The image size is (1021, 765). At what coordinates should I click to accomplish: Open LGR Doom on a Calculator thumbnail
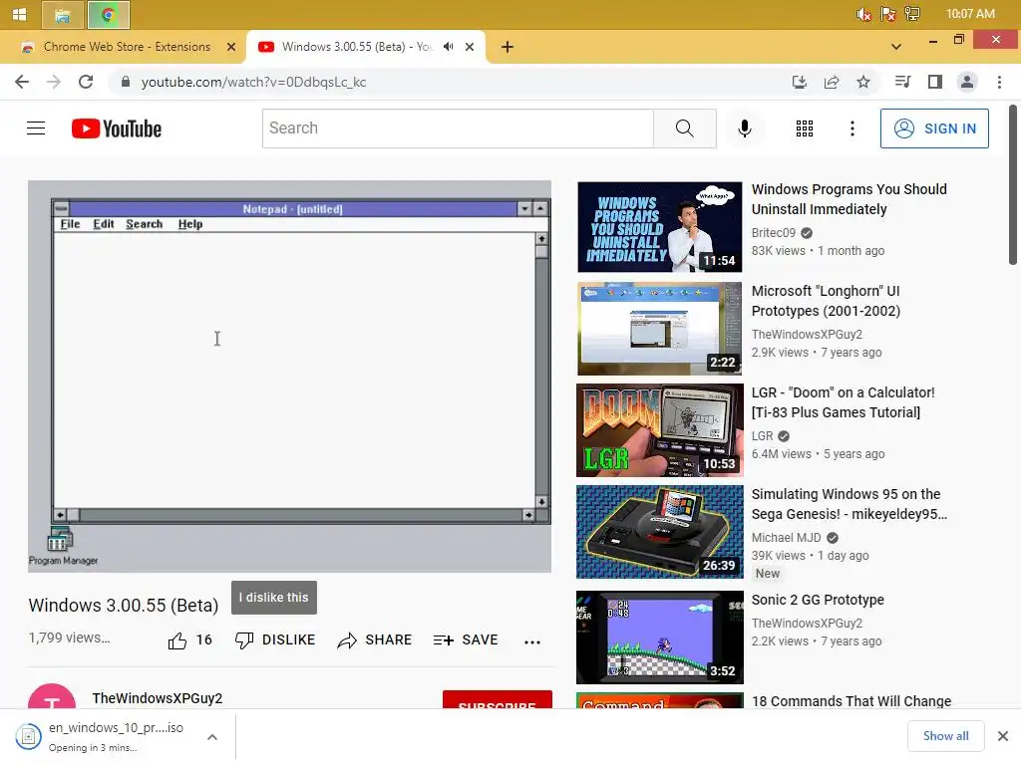[x=660, y=430]
